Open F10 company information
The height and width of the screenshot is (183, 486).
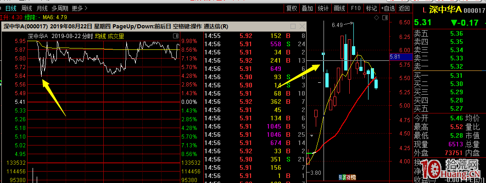click(x=356, y=9)
